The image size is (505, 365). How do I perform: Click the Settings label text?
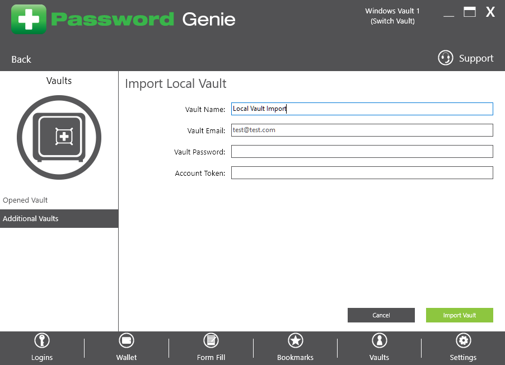pyautogui.click(x=463, y=357)
